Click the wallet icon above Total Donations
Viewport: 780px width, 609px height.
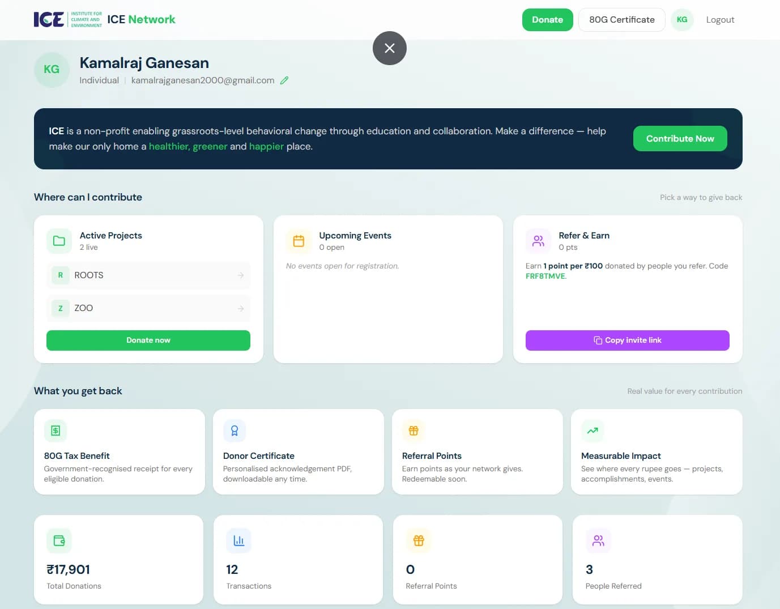coord(59,540)
